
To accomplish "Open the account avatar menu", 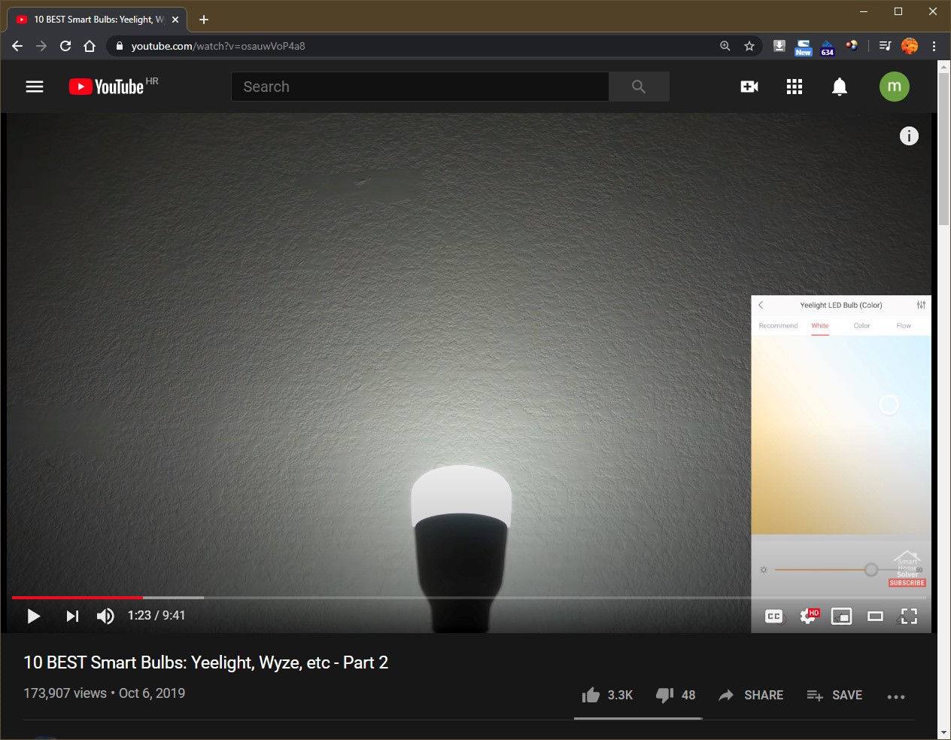I will (895, 87).
